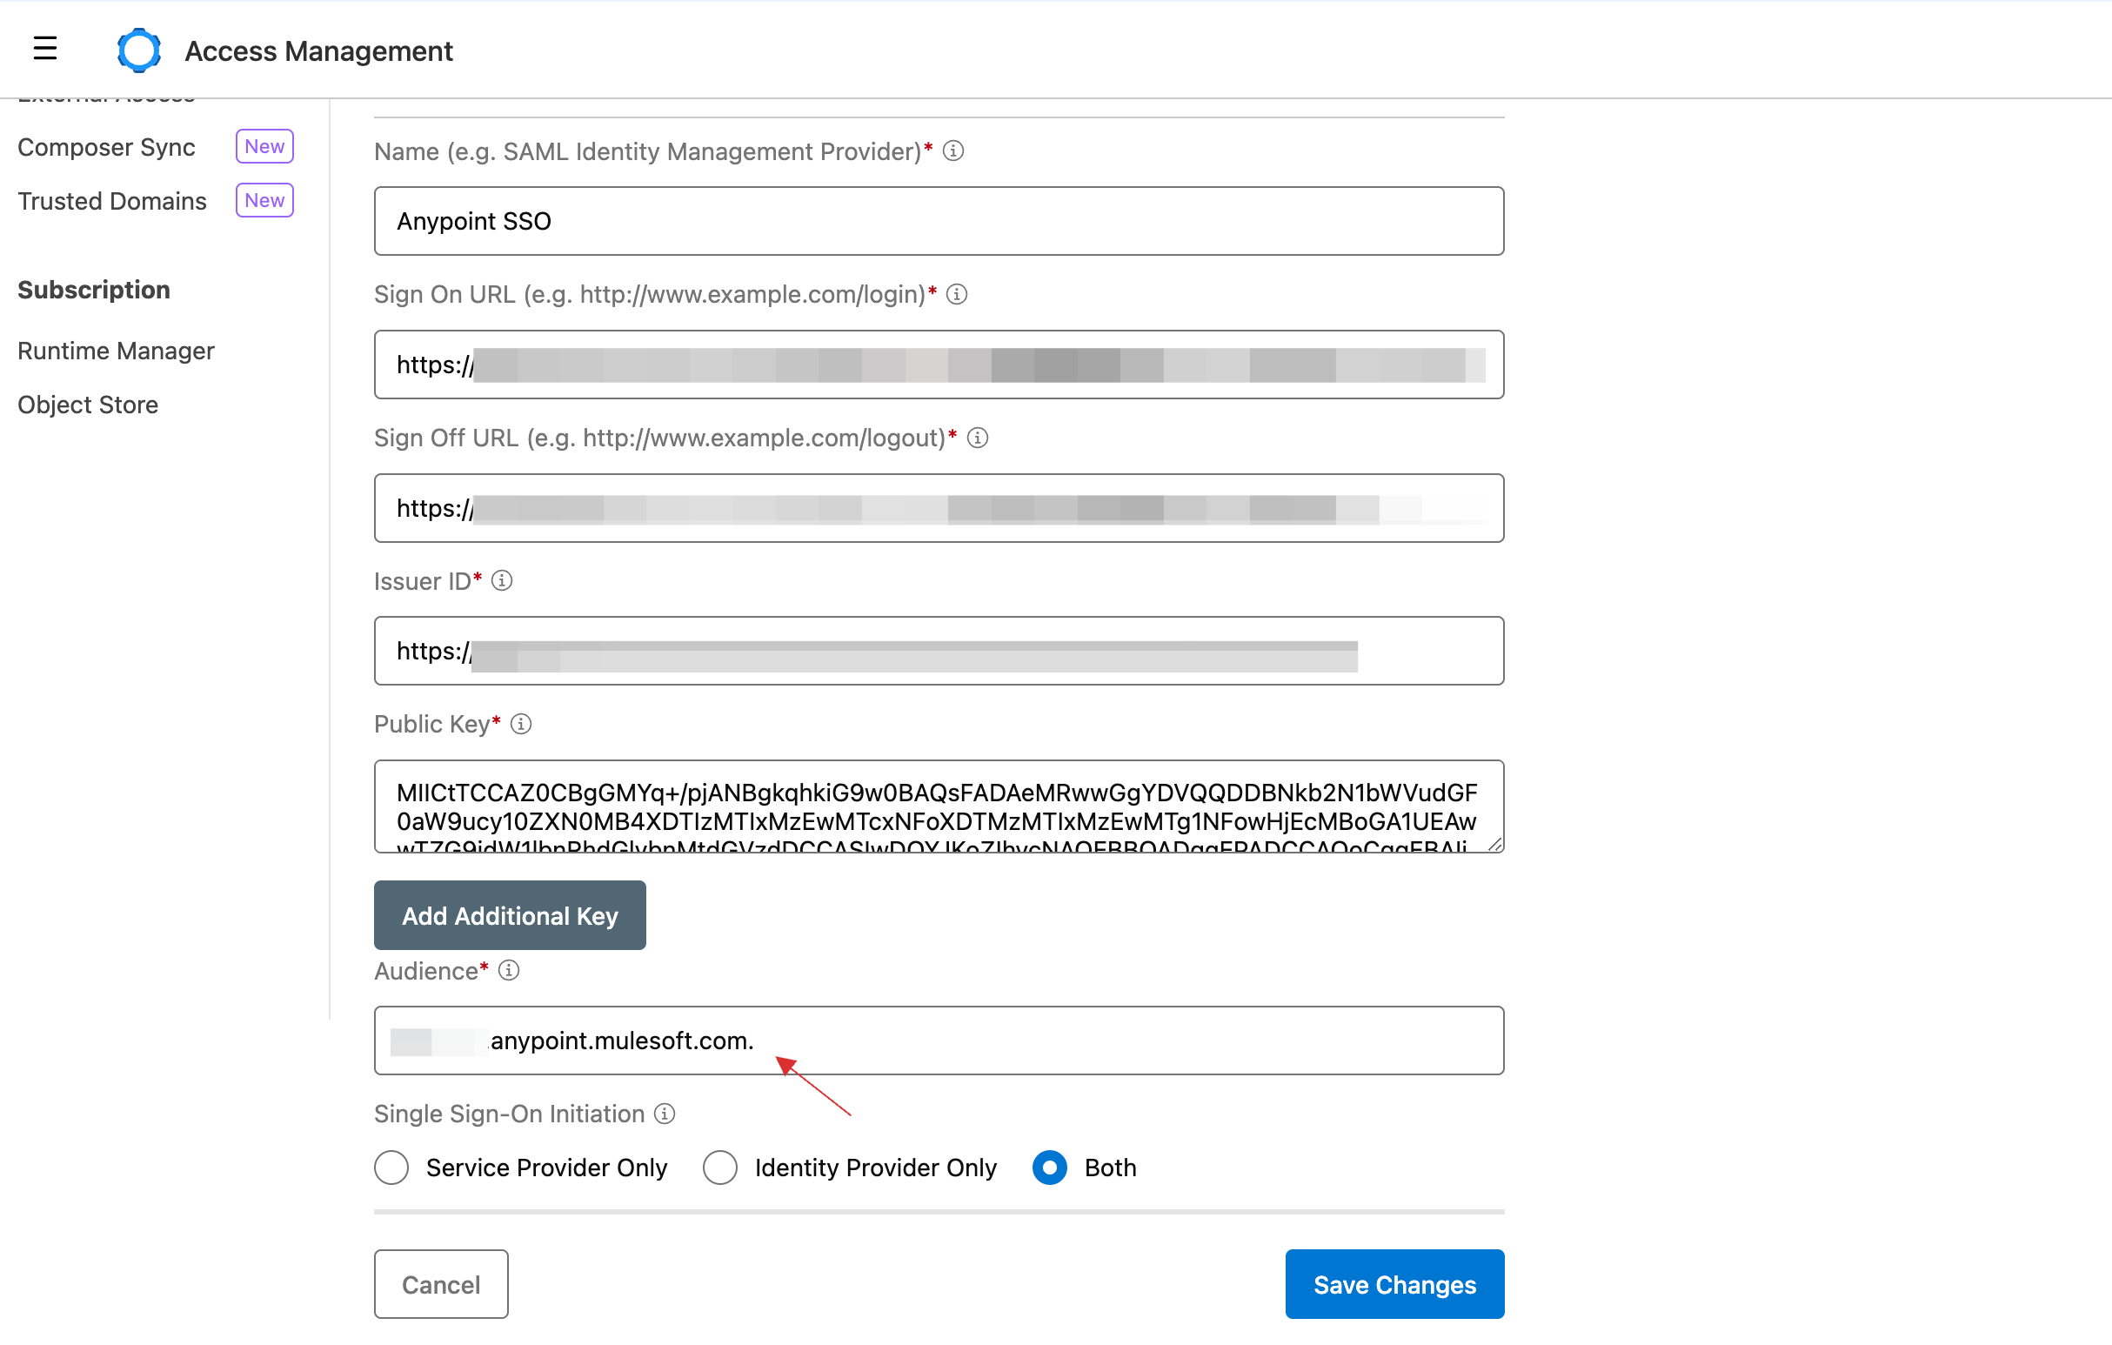This screenshot has width=2112, height=1345.
Task: Click the Subscription section heading
Action: pos(94,290)
